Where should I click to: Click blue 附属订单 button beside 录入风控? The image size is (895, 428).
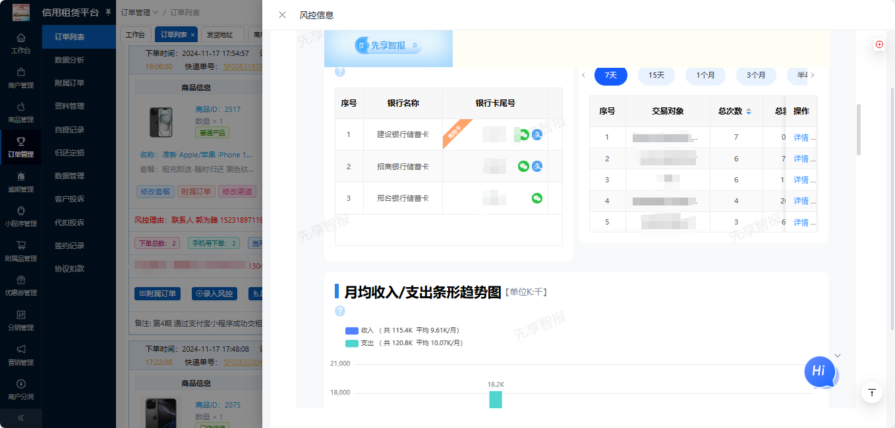pyautogui.click(x=157, y=294)
